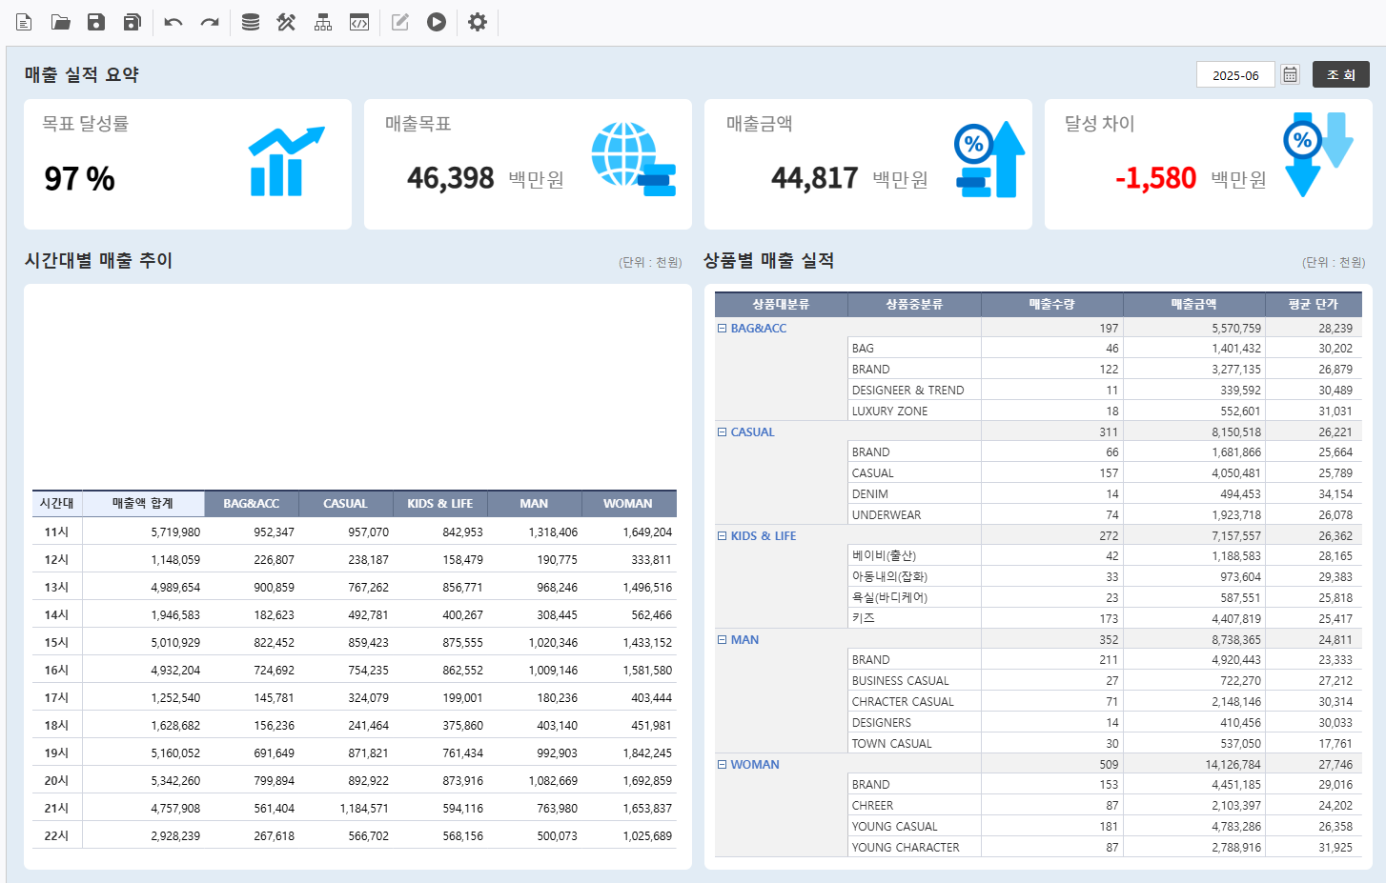Collapse the BAG&ACC category row
The height and width of the screenshot is (883, 1386).
point(722,328)
